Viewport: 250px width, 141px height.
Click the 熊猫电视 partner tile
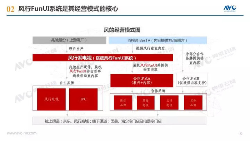[146, 102]
